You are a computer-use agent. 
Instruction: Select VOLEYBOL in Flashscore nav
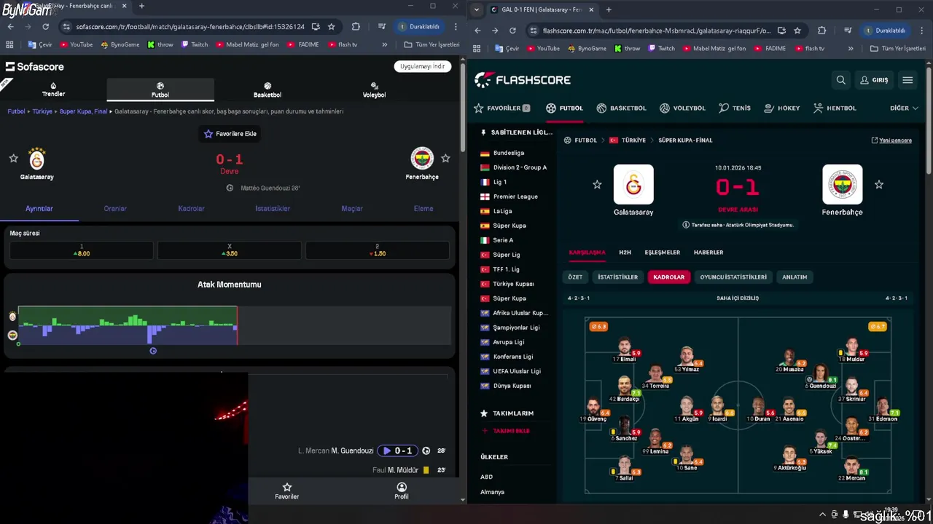click(682, 108)
